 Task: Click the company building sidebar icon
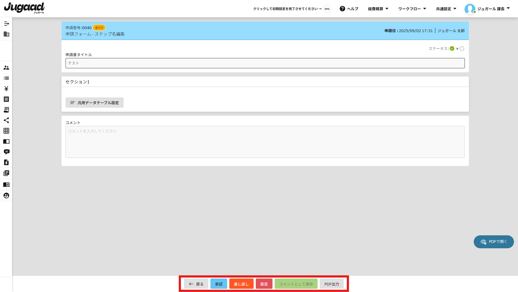[6, 34]
